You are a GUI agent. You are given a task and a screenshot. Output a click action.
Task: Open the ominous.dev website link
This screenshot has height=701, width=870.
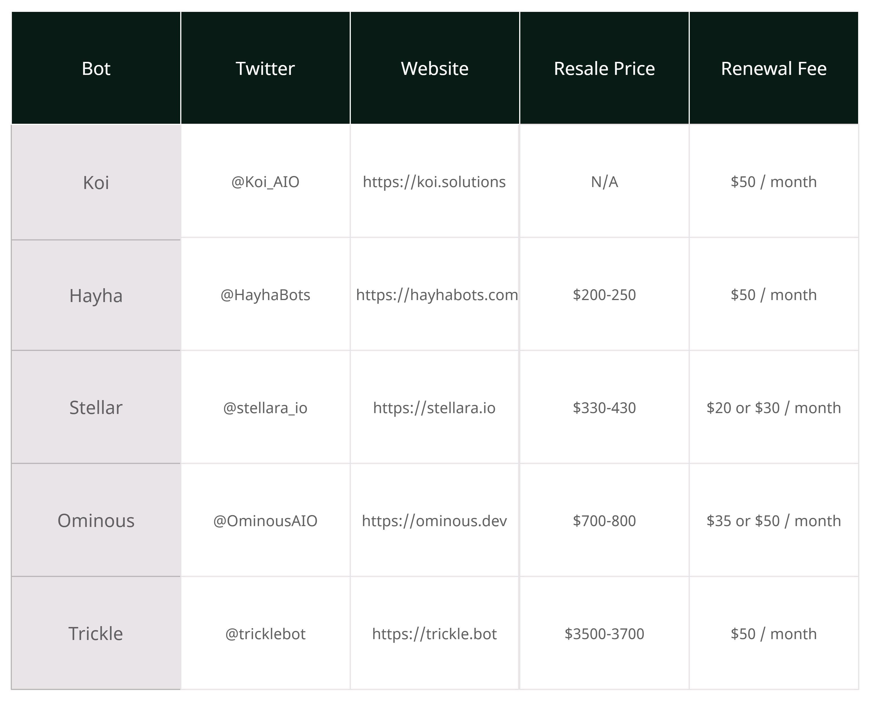click(x=434, y=521)
